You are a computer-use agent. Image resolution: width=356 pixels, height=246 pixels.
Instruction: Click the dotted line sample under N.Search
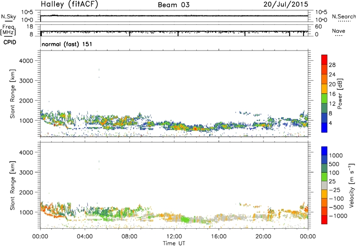coord(344,21)
